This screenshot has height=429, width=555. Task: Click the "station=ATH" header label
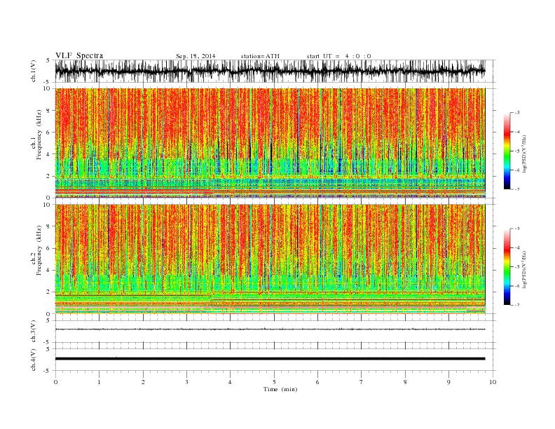pyautogui.click(x=260, y=56)
